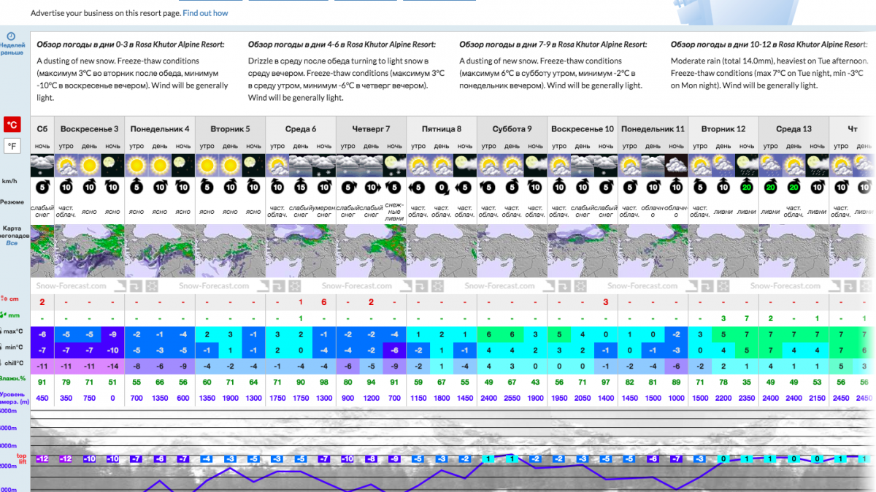Image resolution: width=876 pixels, height=492 pixels.
Task: Click Воскресенье 3 ночь clear moon icon
Action: (112, 164)
